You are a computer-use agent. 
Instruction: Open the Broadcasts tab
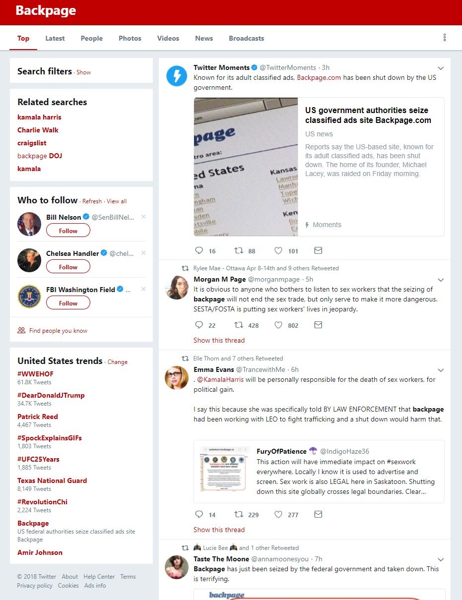pos(246,38)
